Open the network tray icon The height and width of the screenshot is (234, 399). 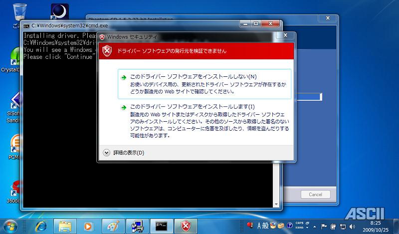[x=343, y=227]
